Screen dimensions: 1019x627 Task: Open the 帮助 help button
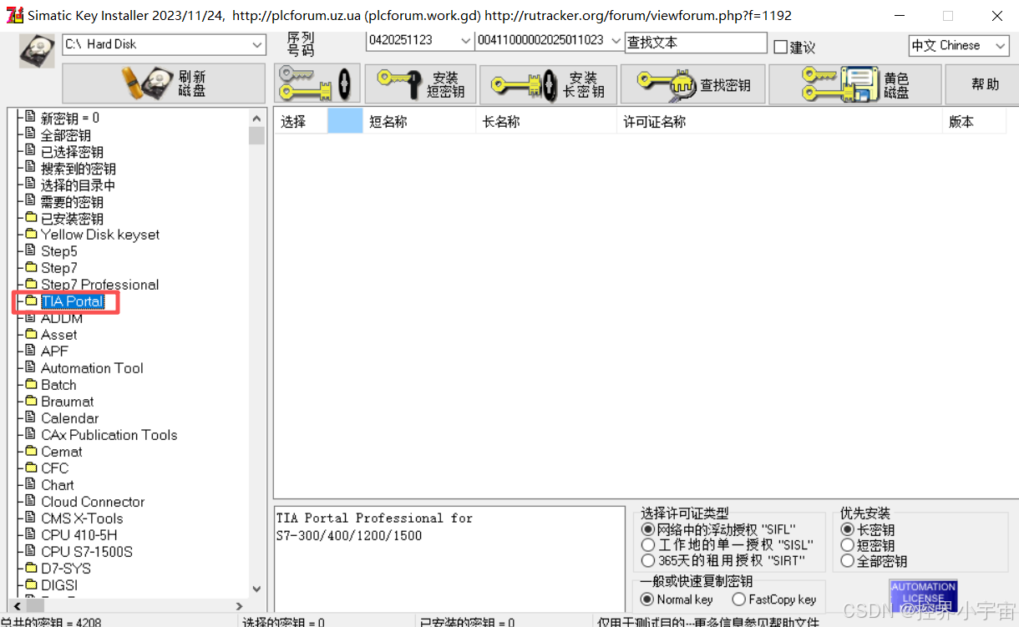pyautogui.click(x=984, y=83)
